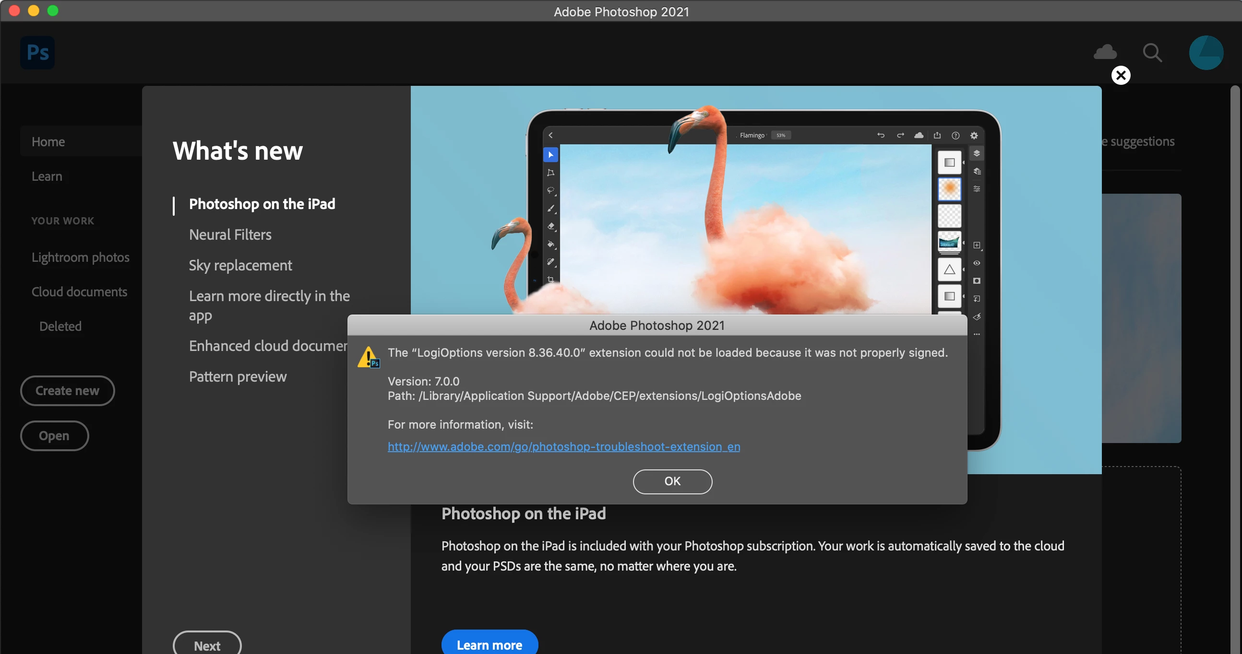
Task: Select Sky replacement in What's new
Action: coord(240,265)
